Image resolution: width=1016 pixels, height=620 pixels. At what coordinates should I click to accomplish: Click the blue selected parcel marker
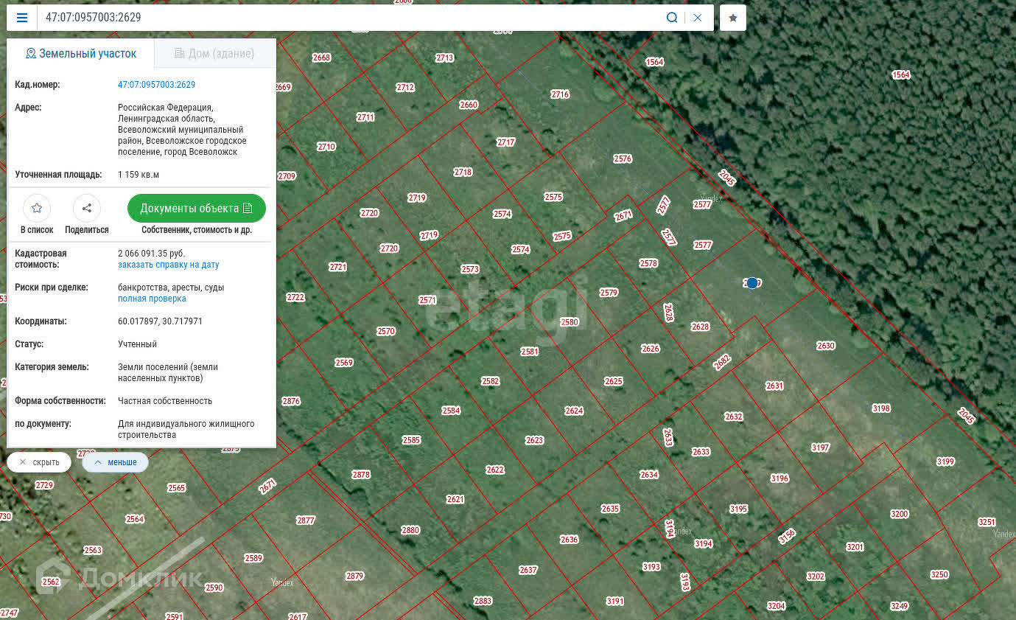pyautogui.click(x=752, y=283)
